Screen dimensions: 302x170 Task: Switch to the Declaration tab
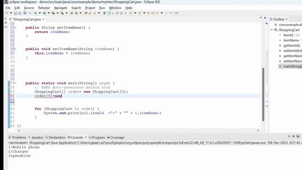pyautogui.click(x=55, y=137)
